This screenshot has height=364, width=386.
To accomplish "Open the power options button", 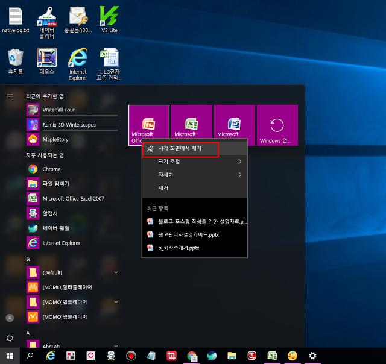I will (x=10, y=337).
